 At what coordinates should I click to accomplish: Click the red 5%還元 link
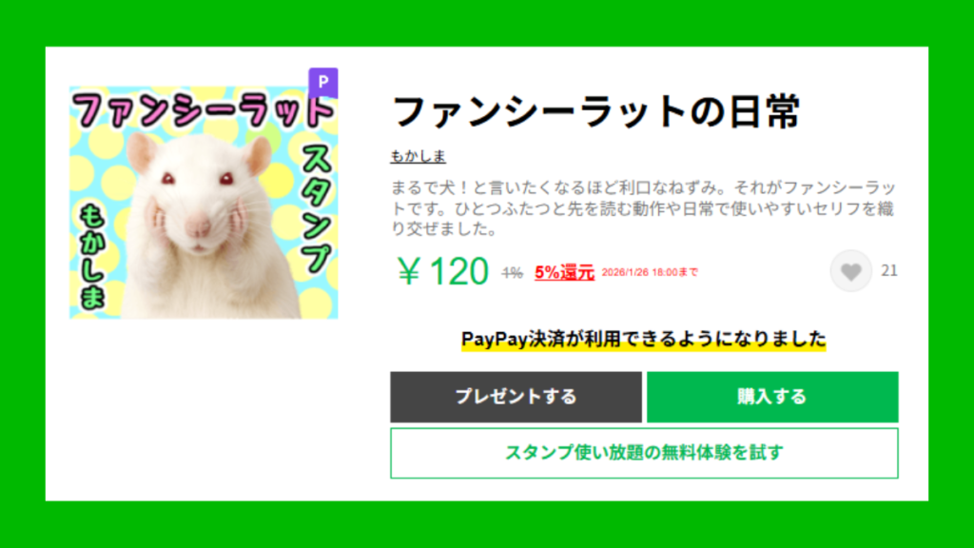(x=565, y=272)
